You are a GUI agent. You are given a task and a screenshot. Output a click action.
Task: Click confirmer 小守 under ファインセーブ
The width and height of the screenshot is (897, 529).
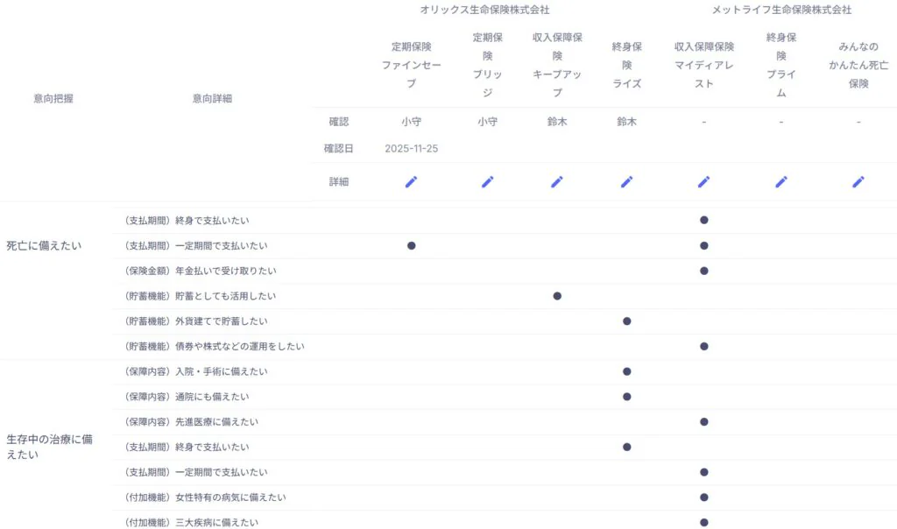coord(412,122)
